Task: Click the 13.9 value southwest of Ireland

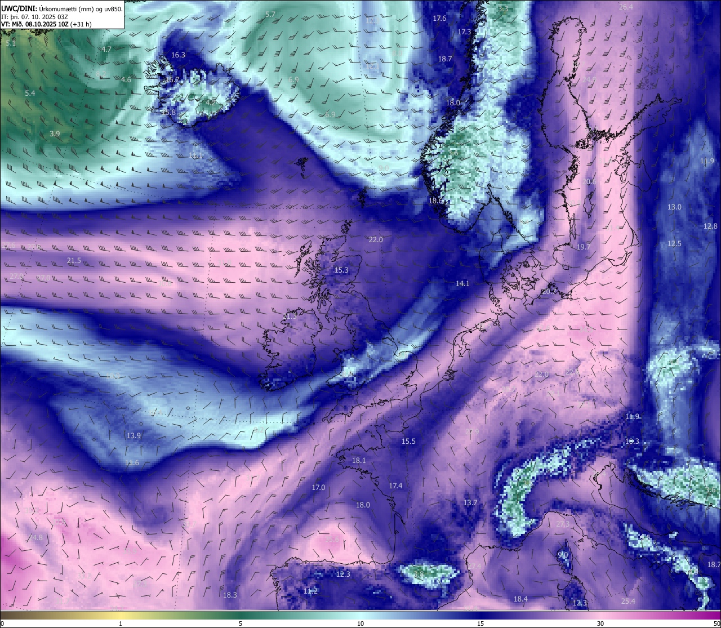Action: tap(133, 435)
